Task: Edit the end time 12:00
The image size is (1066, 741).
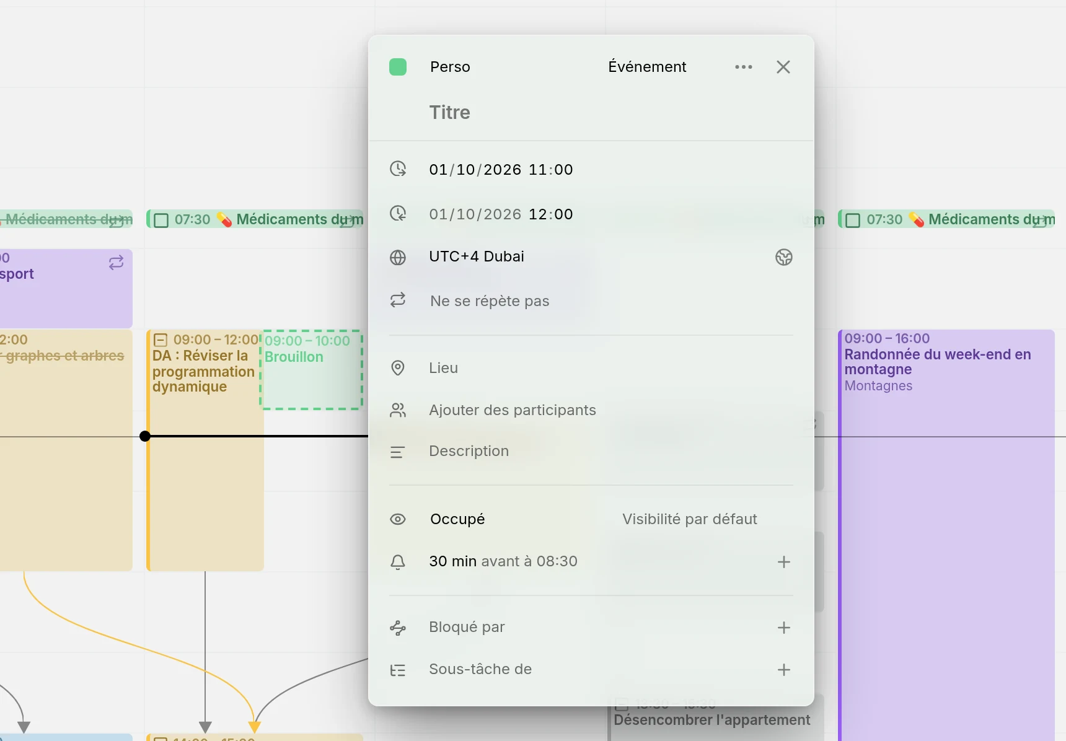Action: (551, 214)
